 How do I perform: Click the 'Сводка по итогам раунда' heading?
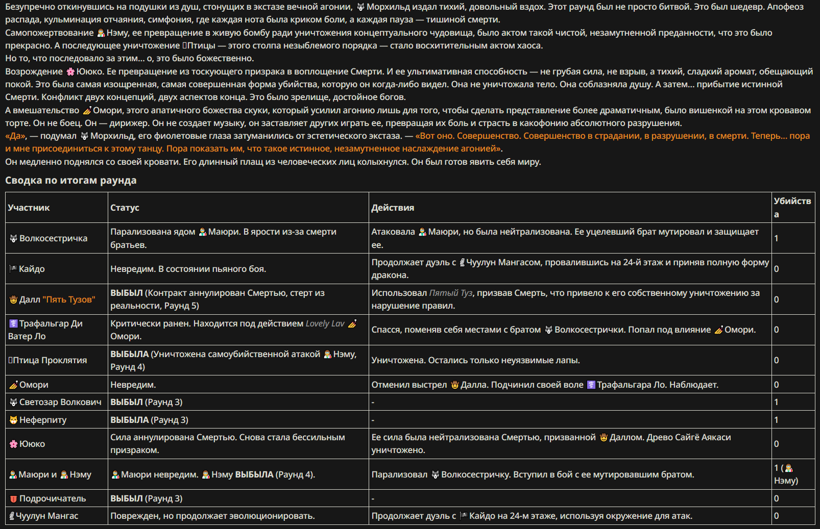pos(70,180)
